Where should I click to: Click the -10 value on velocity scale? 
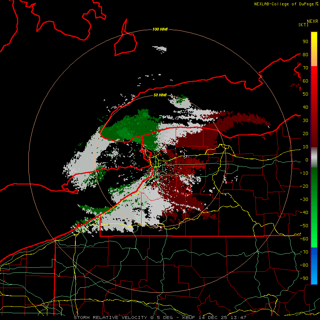click(x=304, y=173)
